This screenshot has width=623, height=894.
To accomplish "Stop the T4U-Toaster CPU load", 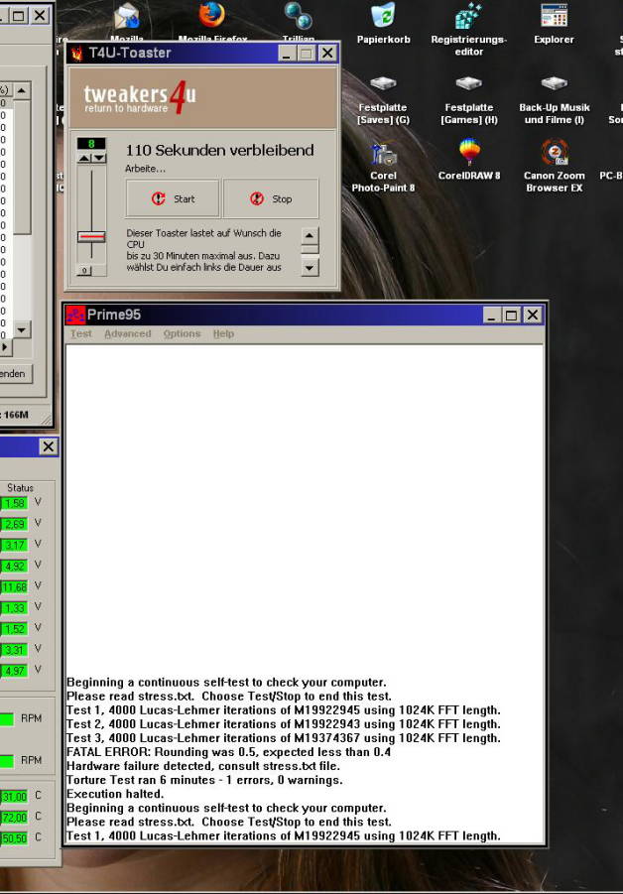I will pyautogui.click(x=271, y=198).
